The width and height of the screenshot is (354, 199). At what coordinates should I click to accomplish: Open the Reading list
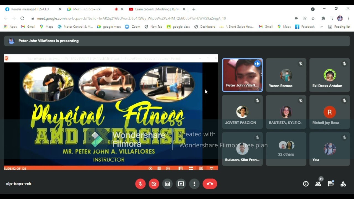point(339,27)
